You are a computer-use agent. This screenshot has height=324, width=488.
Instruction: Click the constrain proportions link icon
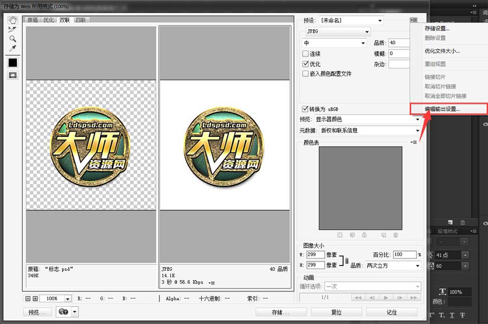point(346,261)
